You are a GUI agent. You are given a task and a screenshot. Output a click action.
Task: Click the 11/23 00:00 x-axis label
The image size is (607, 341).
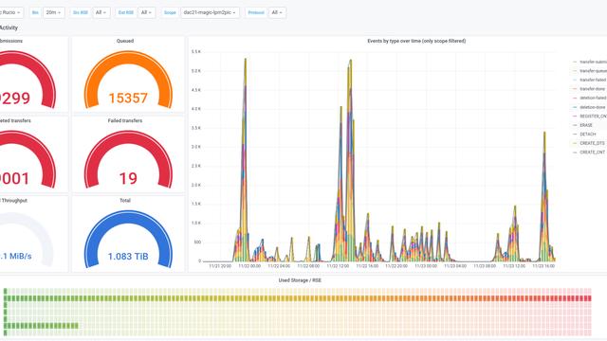(426, 266)
